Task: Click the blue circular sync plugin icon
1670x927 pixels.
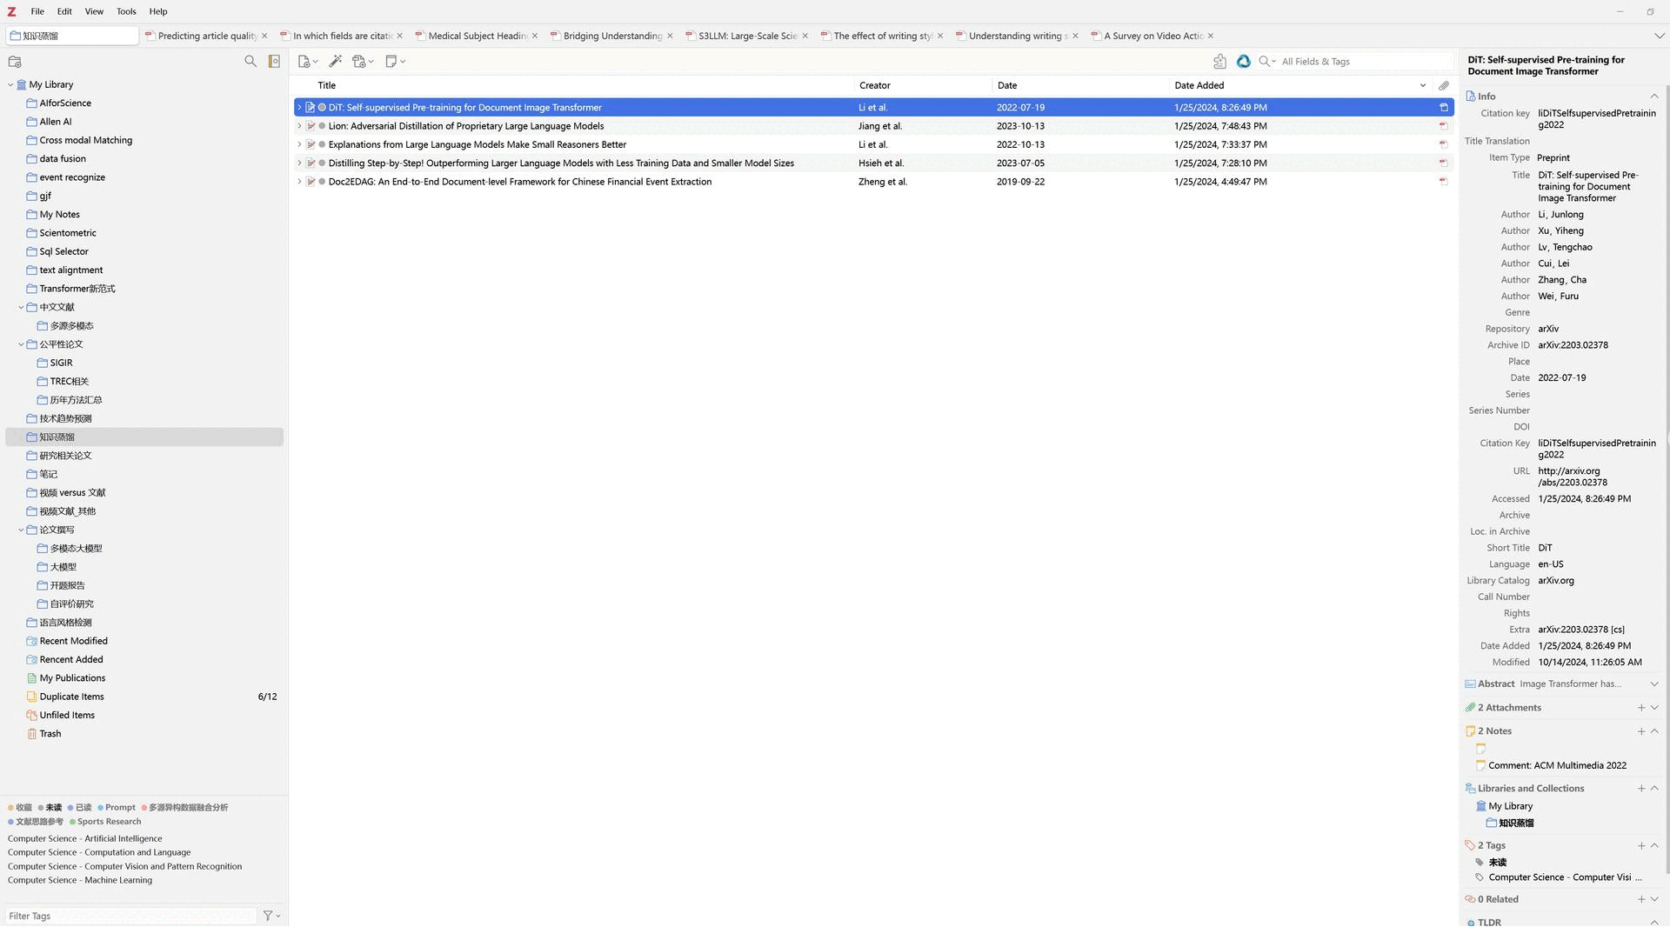Action: pos(1244,62)
